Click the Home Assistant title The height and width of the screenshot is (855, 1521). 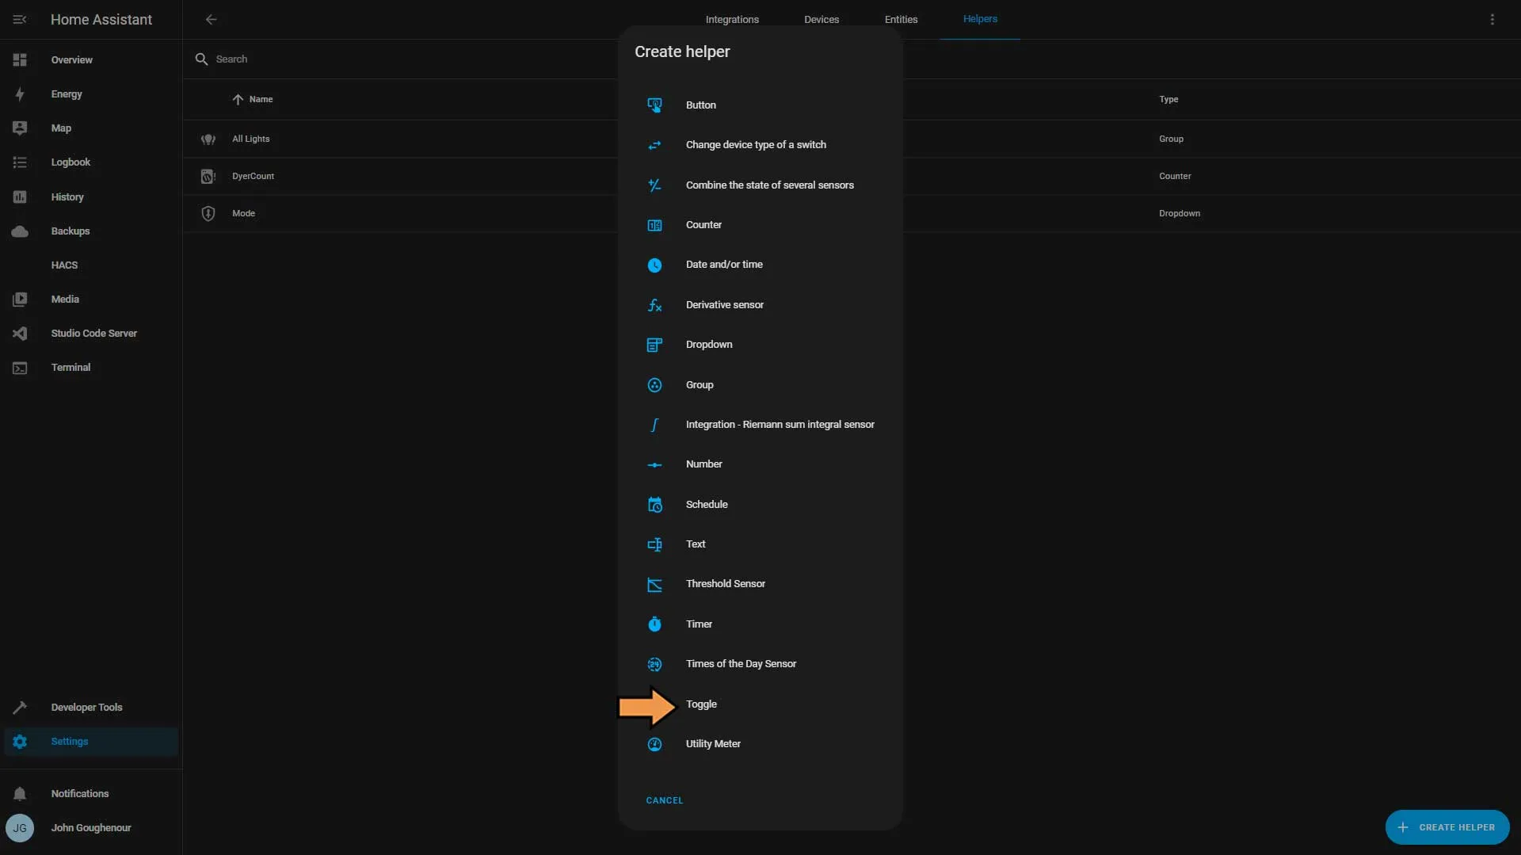coord(101,19)
